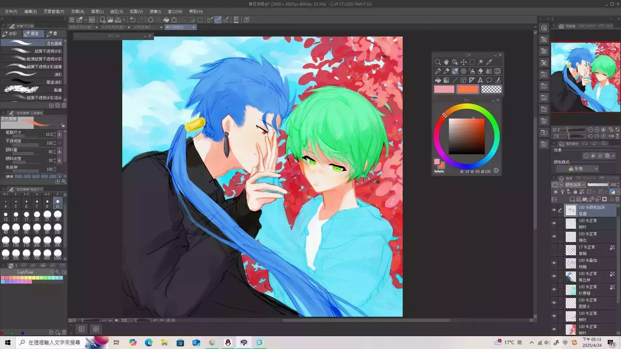
Task: Click the Gradient tool icon
Action: (x=446, y=80)
